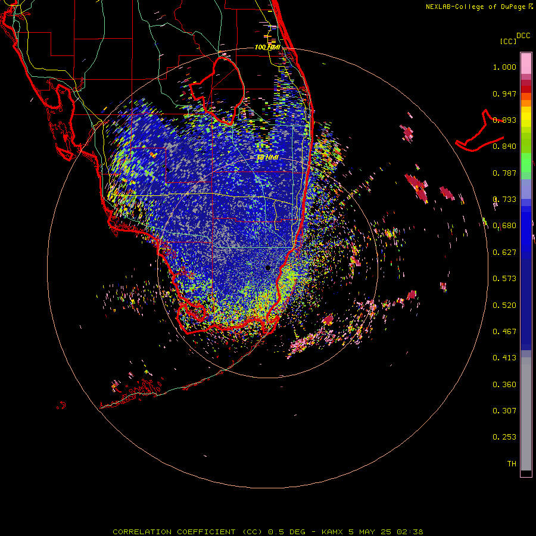
Task: Click the DCC legend title
Action: tap(523, 36)
